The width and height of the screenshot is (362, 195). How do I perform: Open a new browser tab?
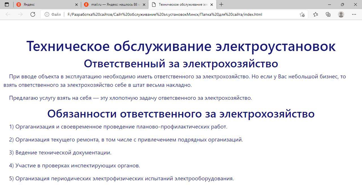pyautogui.click(x=221, y=5)
